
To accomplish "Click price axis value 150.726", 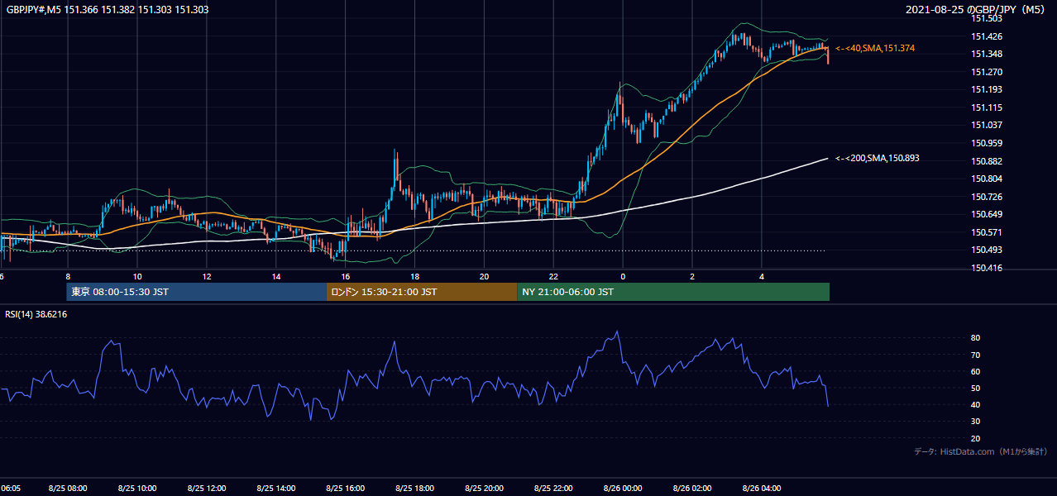I will tap(987, 197).
